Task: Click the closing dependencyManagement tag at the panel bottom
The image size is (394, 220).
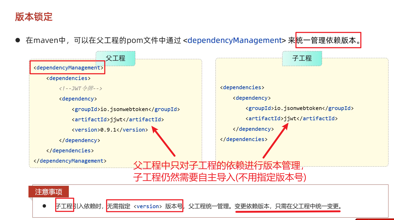Action: click(70, 161)
